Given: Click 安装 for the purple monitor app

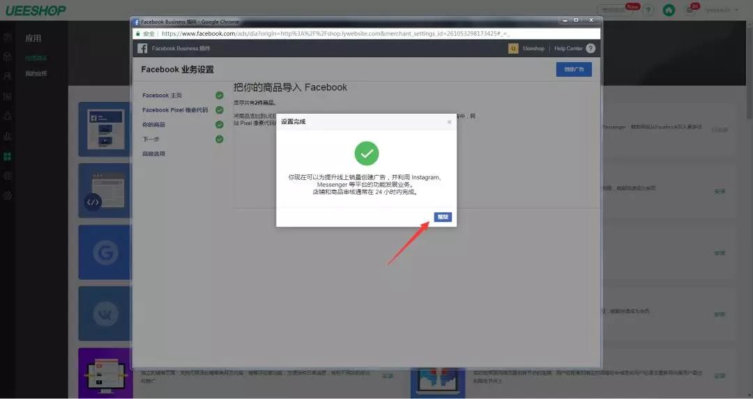Looking at the screenshot, I should point(388,376).
